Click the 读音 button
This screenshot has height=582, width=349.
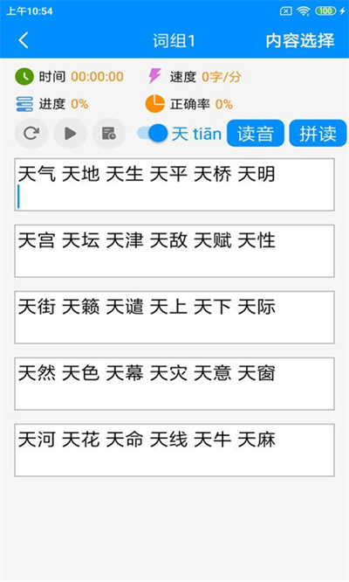coord(256,133)
